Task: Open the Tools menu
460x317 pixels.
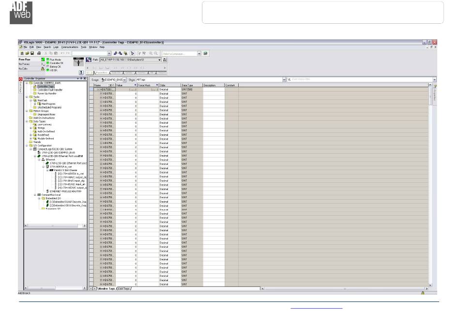Action: click(x=84, y=47)
